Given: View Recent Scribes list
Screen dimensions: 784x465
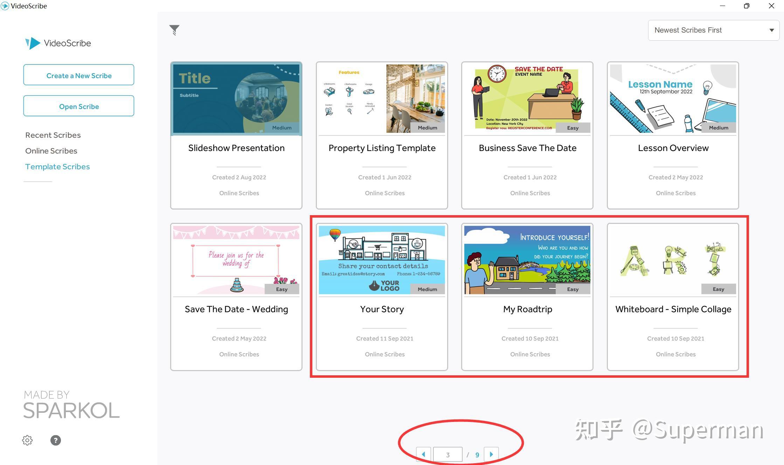Looking at the screenshot, I should click(53, 135).
